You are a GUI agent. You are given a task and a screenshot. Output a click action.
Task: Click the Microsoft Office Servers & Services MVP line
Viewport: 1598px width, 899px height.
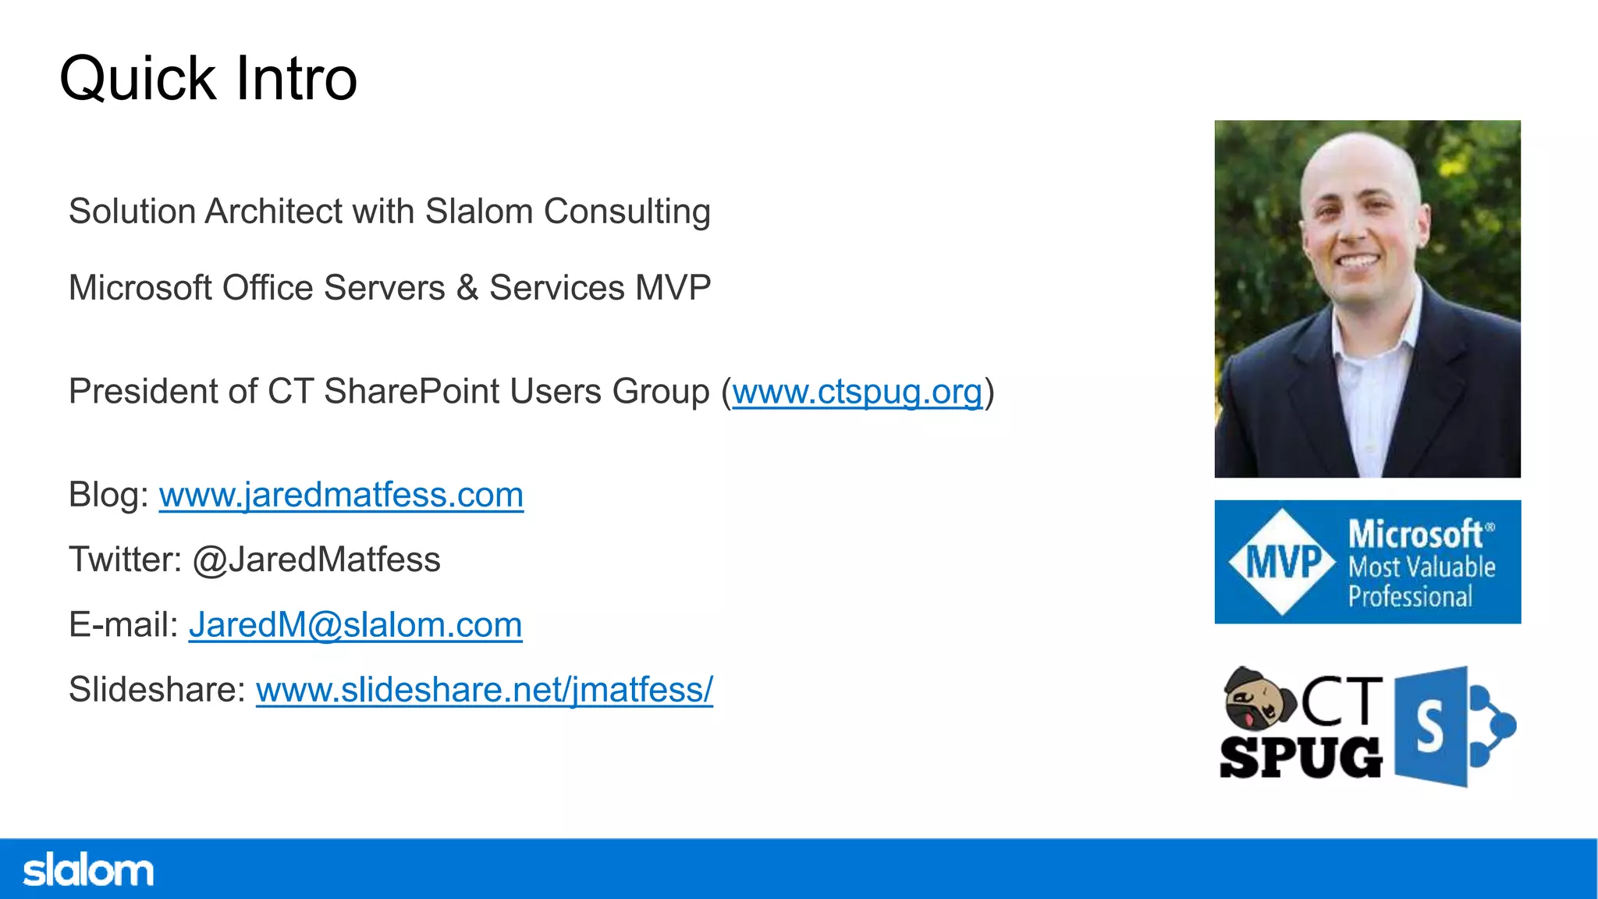[x=389, y=288]
